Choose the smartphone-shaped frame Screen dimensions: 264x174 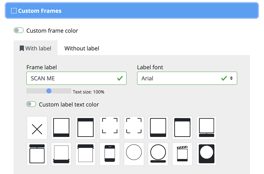pos(110,154)
